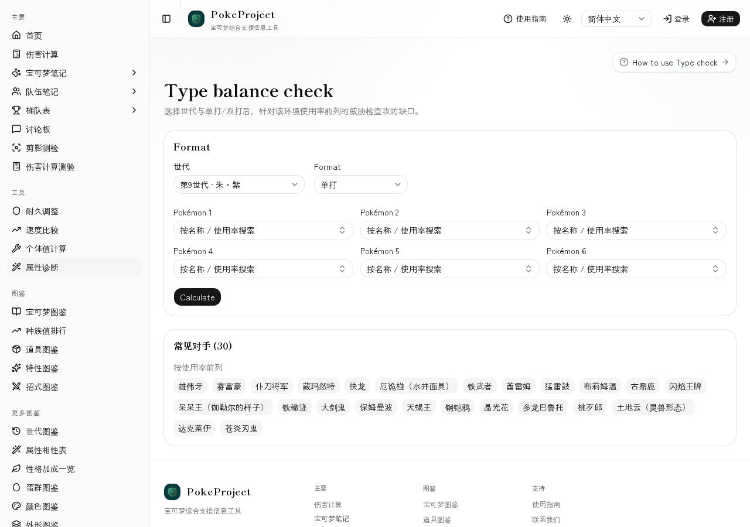Select the 大剑鬼 opponent chip
The width and height of the screenshot is (750, 527).
pos(333,407)
